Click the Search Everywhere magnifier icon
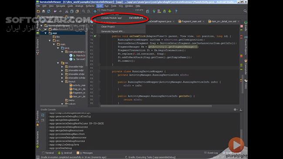 pos(245,11)
